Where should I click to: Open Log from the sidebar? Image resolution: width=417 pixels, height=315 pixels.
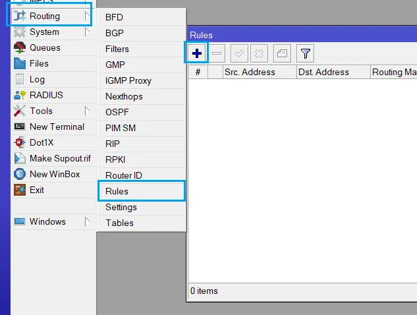pos(37,79)
